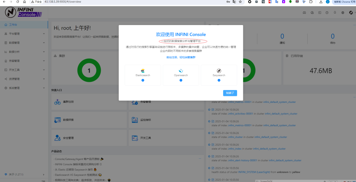Open the .infini_activities-00001 index link
The width and height of the screenshot is (356, 182).
point(240,114)
